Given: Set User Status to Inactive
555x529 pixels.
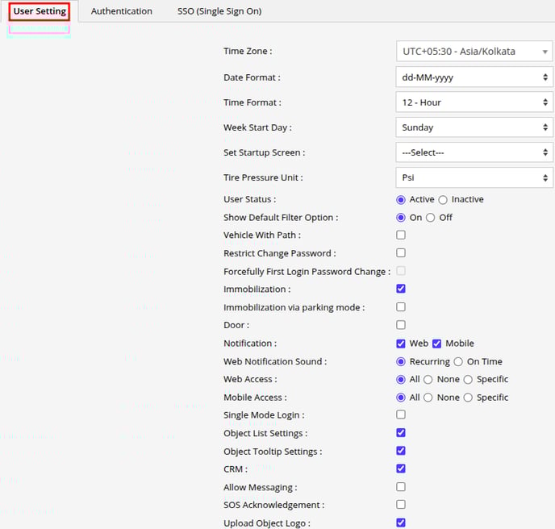Looking at the screenshot, I should click(443, 199).
